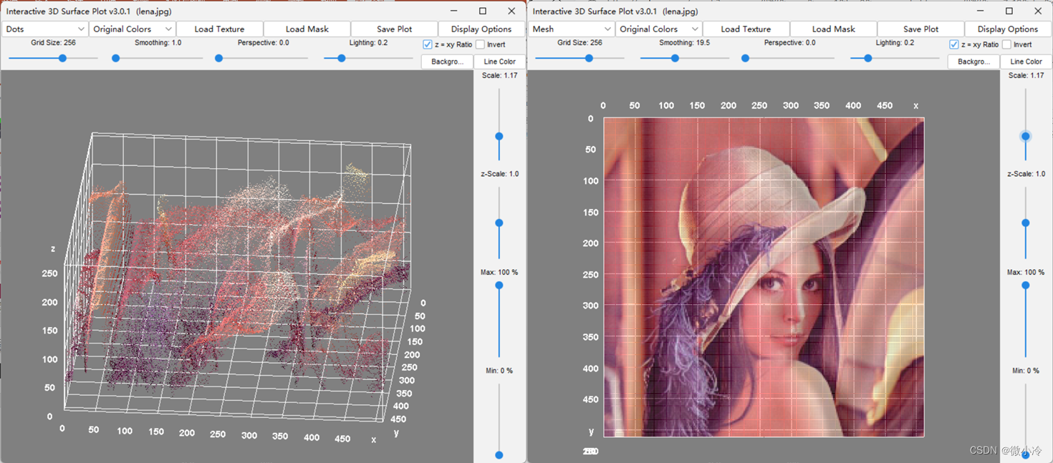Viewport: 1053px width, 463px height.
Task: Maximize the left Surface Plot window
Action: coord(483,11)
